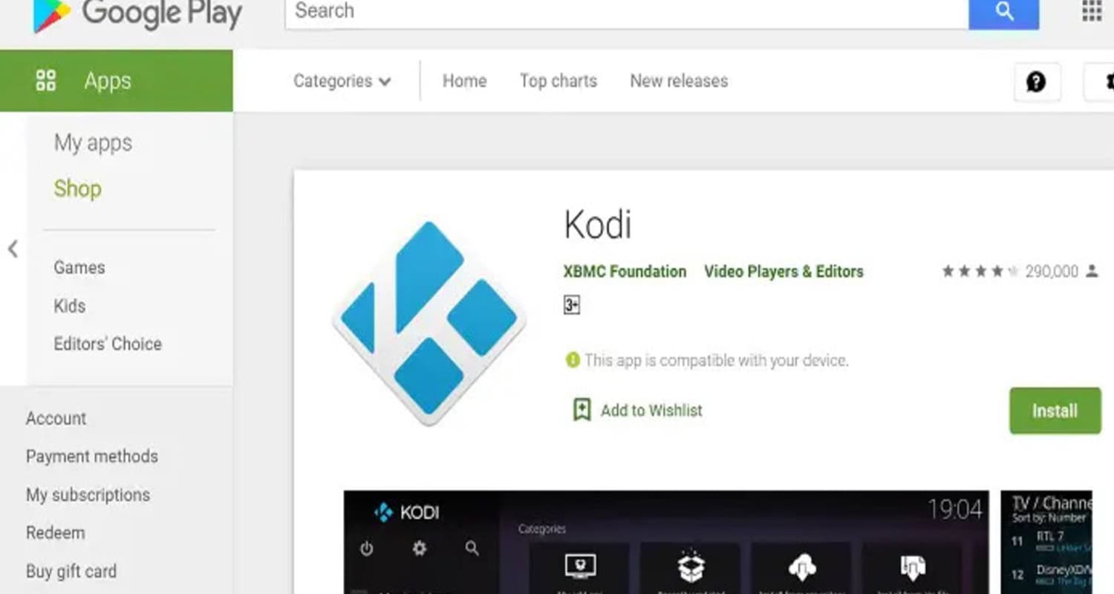The image size is (1114, 594).
Task: Open Video Players & Editors category link
Action: pos(784,272)
